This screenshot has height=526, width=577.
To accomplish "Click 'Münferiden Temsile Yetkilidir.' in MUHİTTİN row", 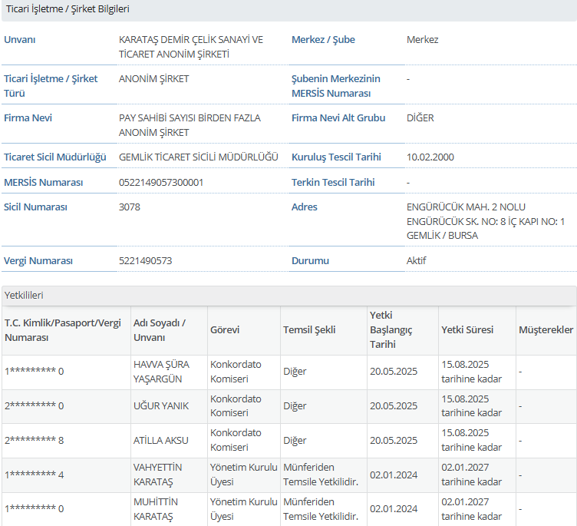I will click(321, 509).
